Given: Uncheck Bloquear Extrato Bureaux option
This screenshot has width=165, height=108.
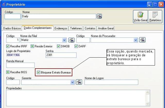Looking at the screenshot, I should (39, 72).
